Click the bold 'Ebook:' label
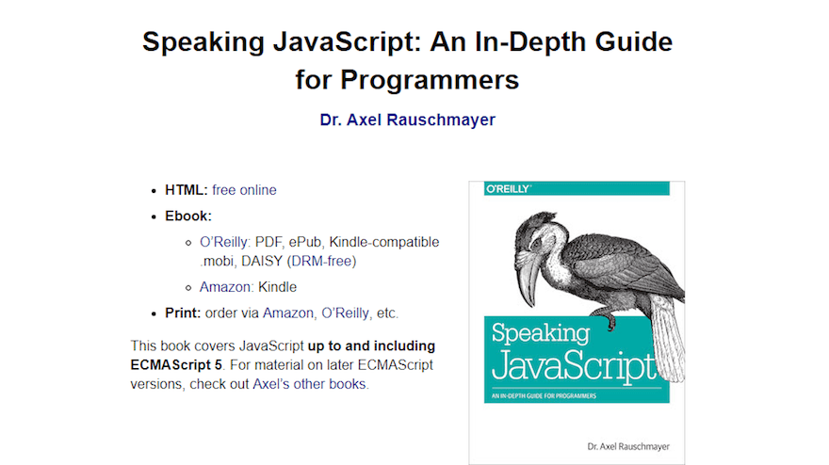This screenshot has height=465, width=829. point(188,216)
